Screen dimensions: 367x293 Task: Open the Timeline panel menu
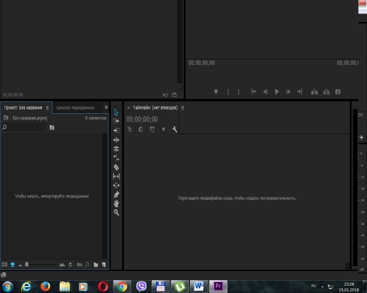183,108
